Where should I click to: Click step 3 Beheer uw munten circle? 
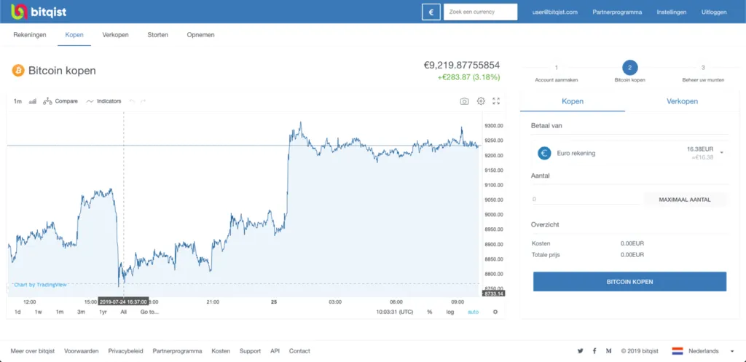point(703,68)
